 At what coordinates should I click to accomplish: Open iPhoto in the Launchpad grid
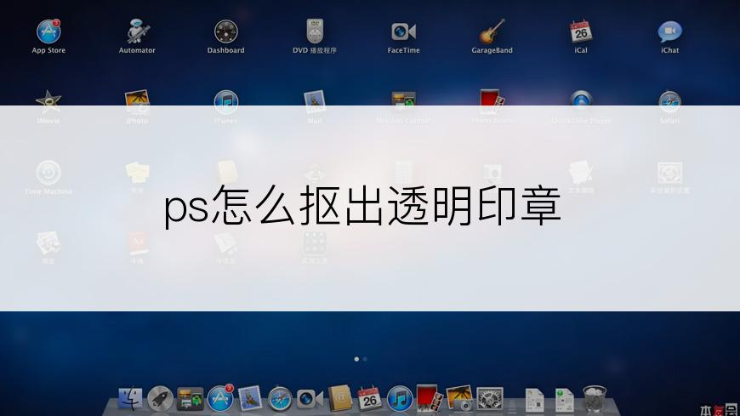[x=137, y=102]
